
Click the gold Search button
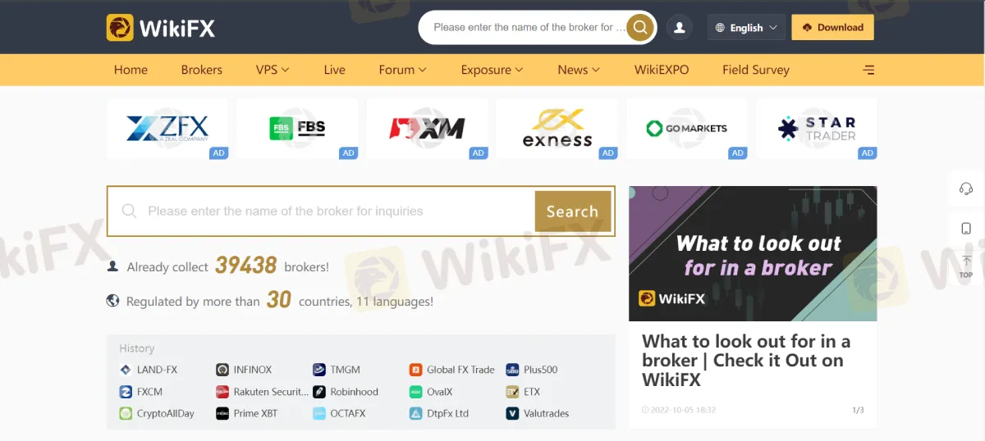click(x=572, y=211)
